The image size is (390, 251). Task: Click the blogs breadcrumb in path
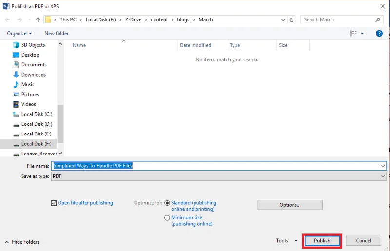point(183,20)
